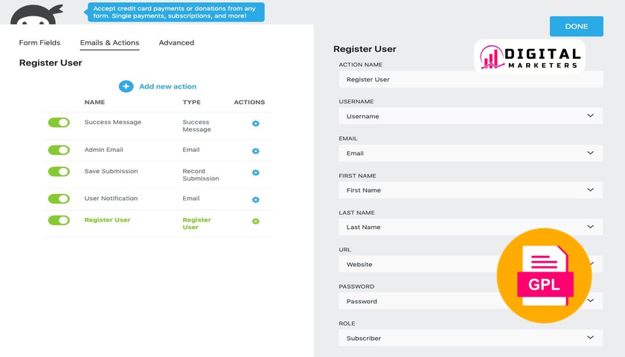Open the Role dropdown showing Subscriber
625x357 pixels.
[x=471, y=338]
